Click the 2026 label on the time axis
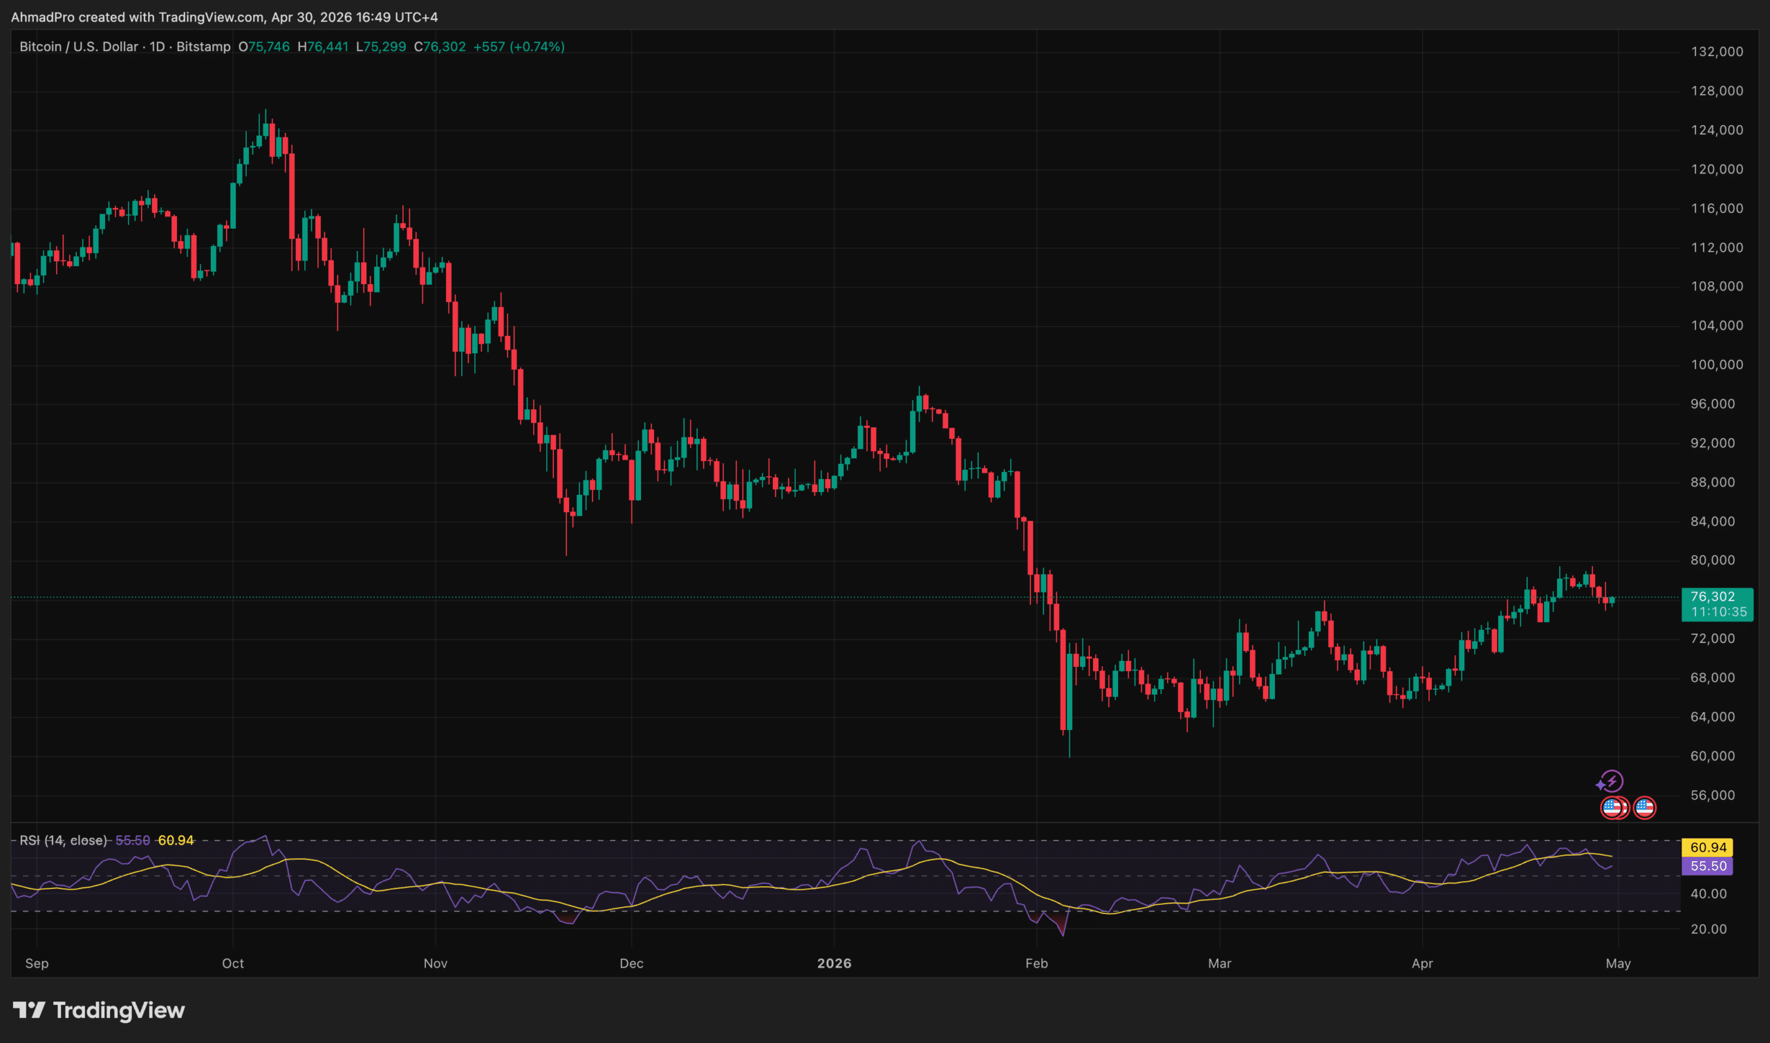This screenshot has width=1770, height=1043. [836, 964]
